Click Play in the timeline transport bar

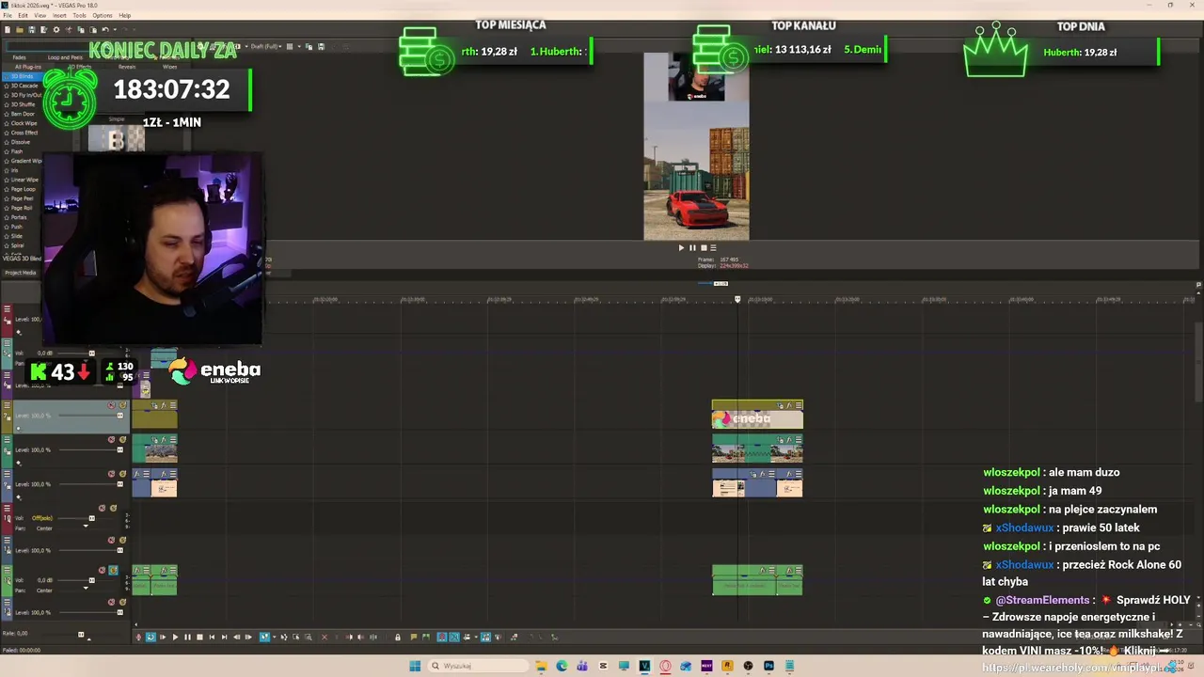click(176, 638)
